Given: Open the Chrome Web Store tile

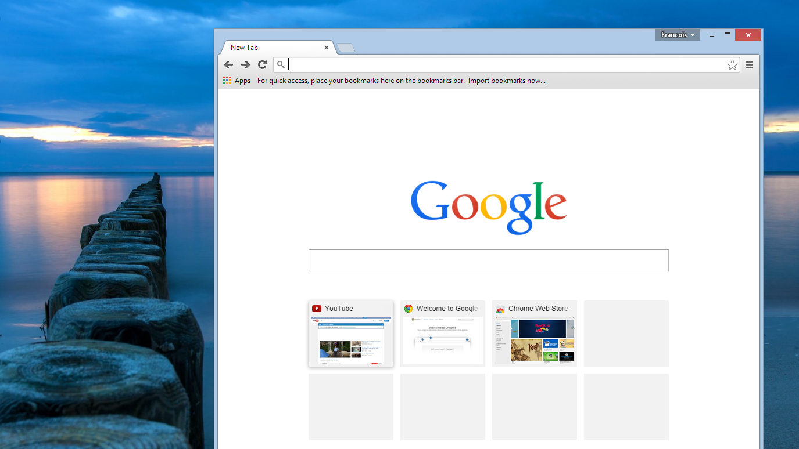Looking at the screenshot, I should pyautogui.click(x=535, y=334).
